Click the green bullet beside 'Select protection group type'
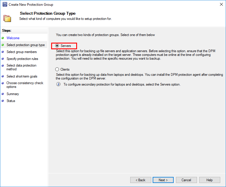 [3, 45]
